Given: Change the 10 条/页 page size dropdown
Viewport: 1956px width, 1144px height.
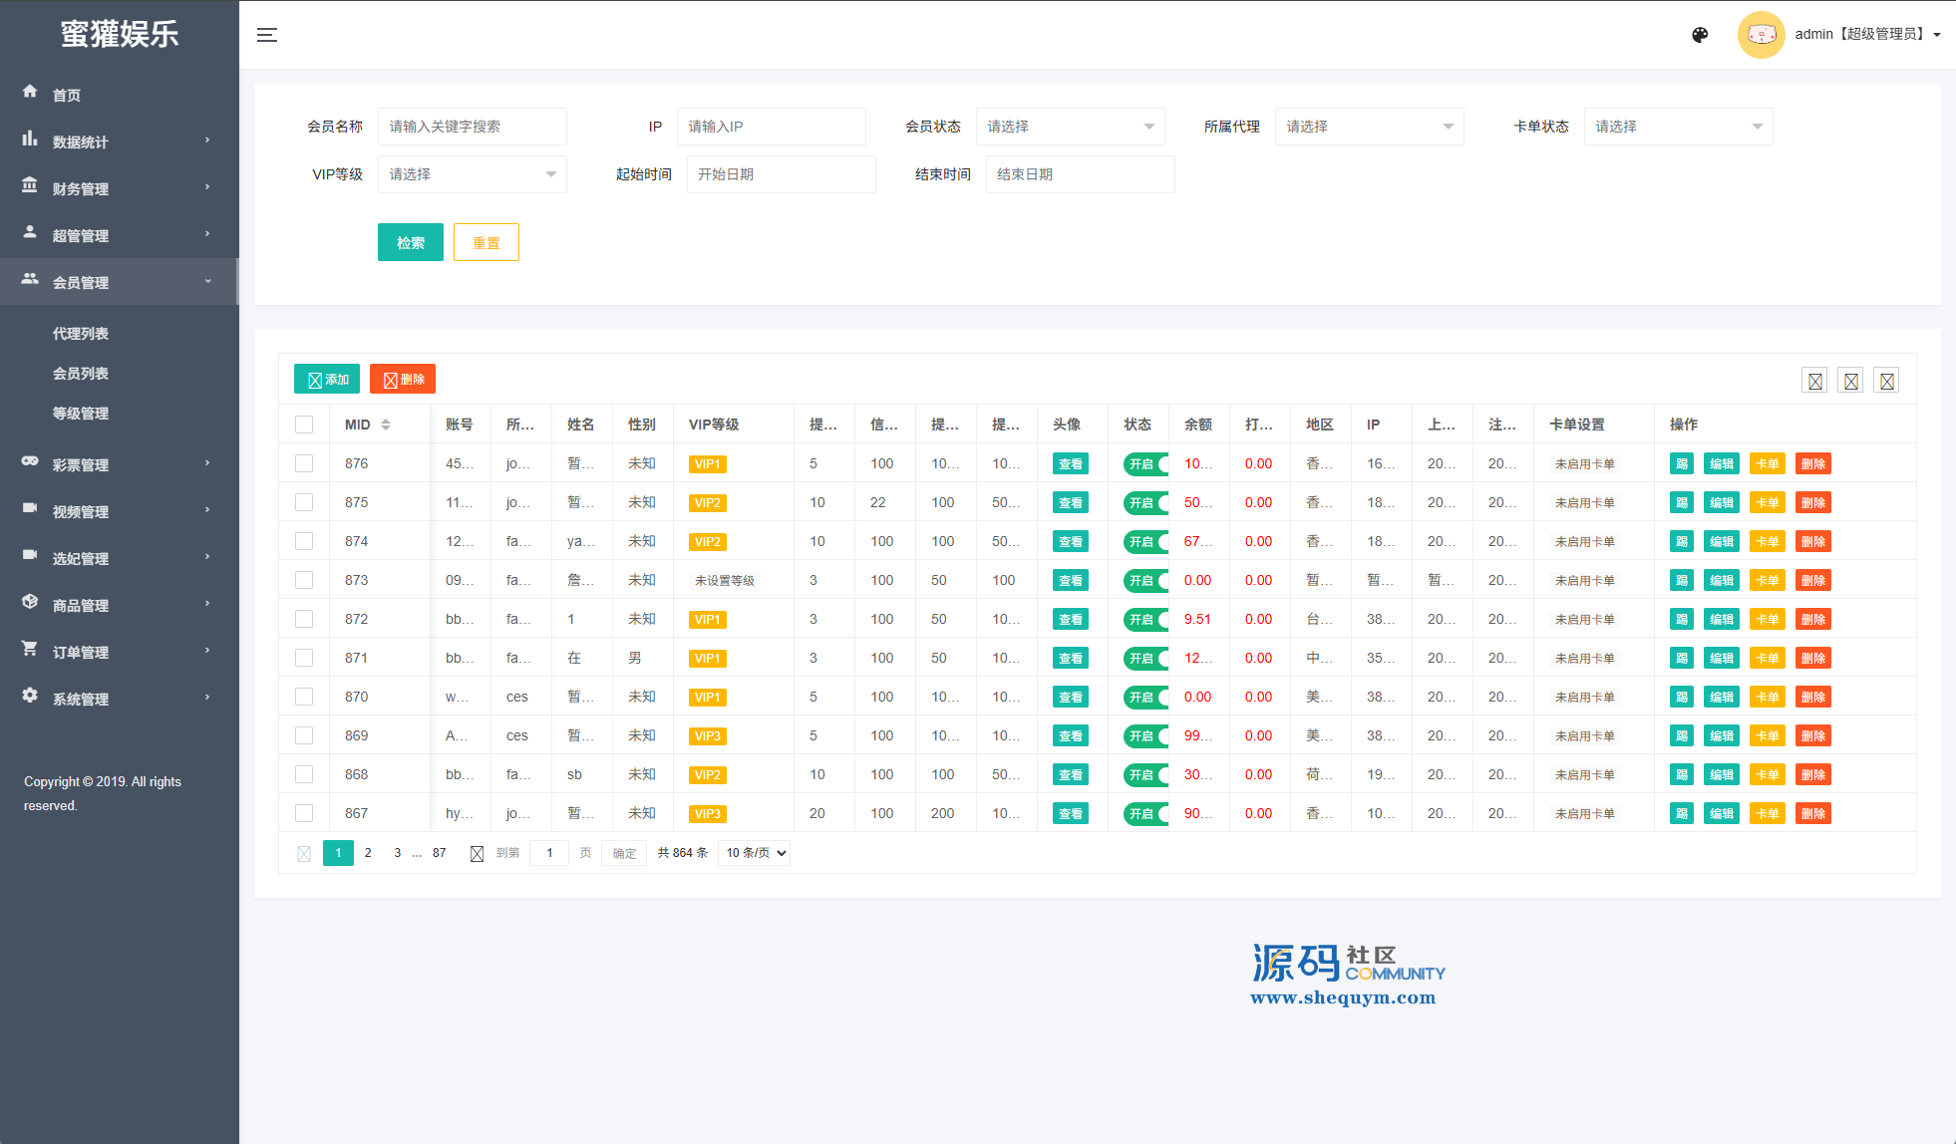Looking at the screenshot, I should click(x=755, y=853).
